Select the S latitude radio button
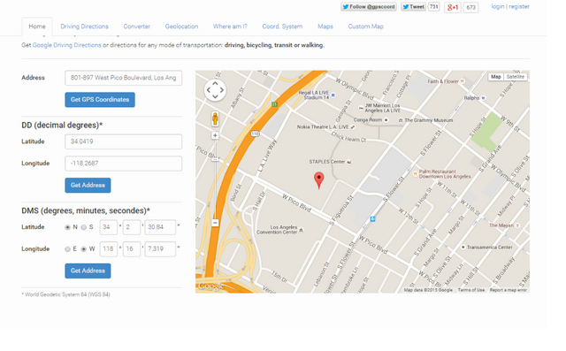566x351 pixels. tap(84, 227)
